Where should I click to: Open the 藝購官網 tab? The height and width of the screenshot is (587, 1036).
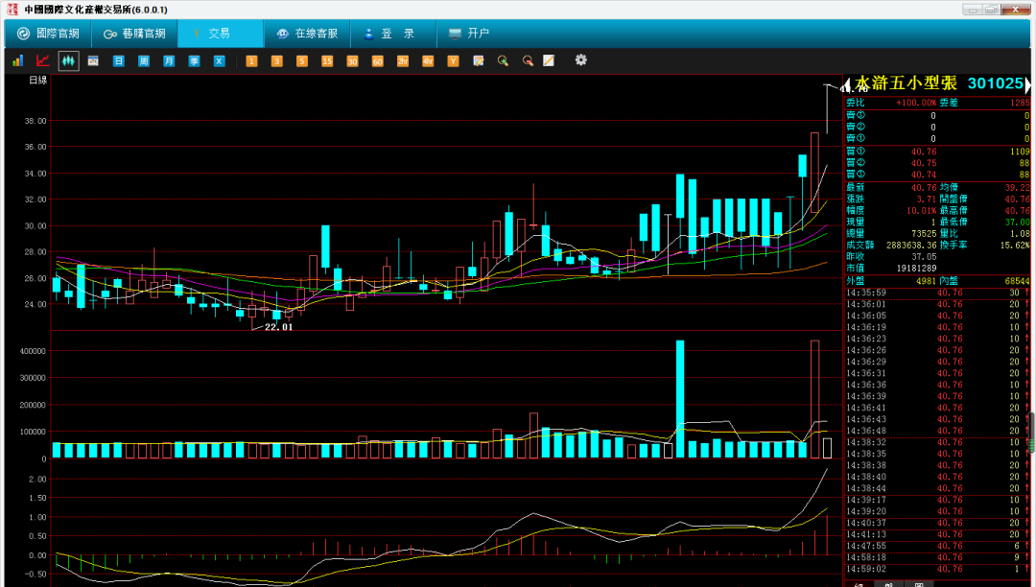click(x=134, y=33)
